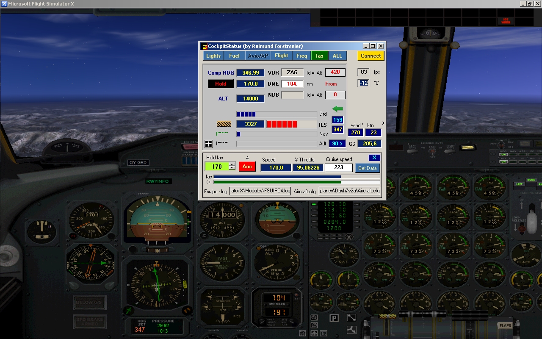Click the IVSI vertical speed gauge
Image resolution: width=542 pixels, height=339 pixels.
click(221, 263)
